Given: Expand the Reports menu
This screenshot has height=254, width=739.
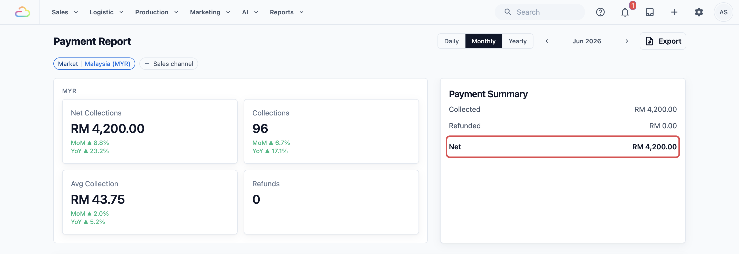Looking at the screenshot, I should pyautogui.click(x=286, y=12).
